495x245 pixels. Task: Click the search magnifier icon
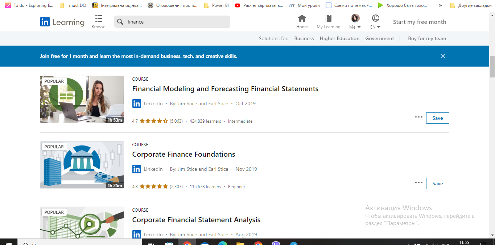(120, 22)
